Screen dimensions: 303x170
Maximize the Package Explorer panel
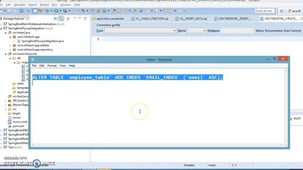(x=85, y=18)
